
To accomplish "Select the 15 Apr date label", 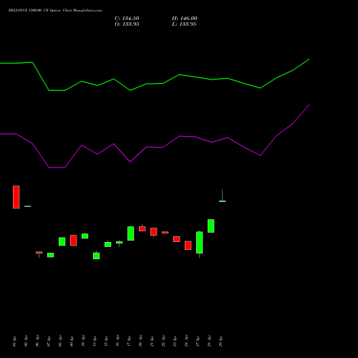I will click(x=106, y=341).
